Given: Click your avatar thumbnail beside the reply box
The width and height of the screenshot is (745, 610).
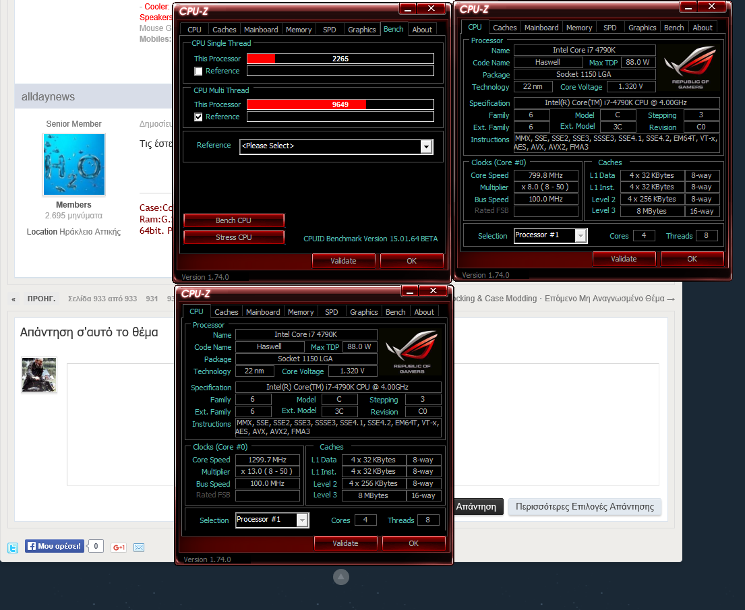Looking at the screenshot, I should click(39, 375).
